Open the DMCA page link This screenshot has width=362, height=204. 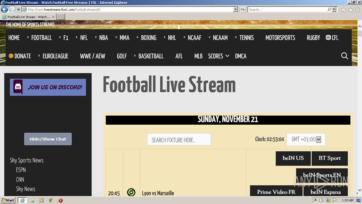pos(241,56)
